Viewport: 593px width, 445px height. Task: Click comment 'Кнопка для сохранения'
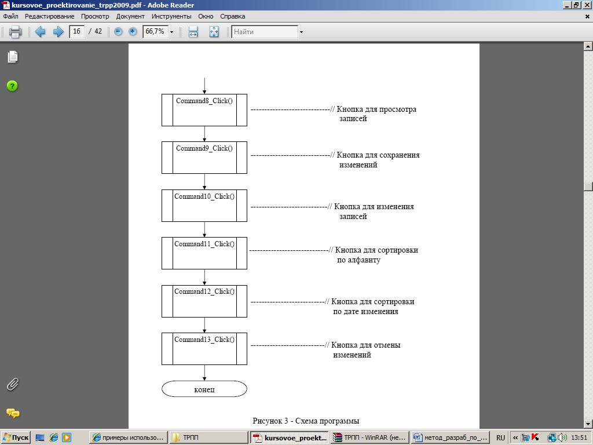(378, 155)
